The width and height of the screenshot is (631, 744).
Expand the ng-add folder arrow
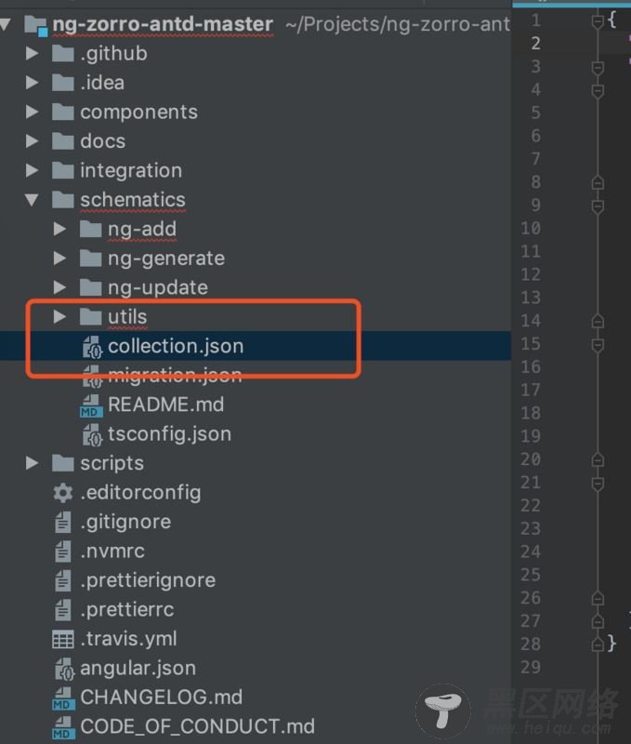coord(59,229)
